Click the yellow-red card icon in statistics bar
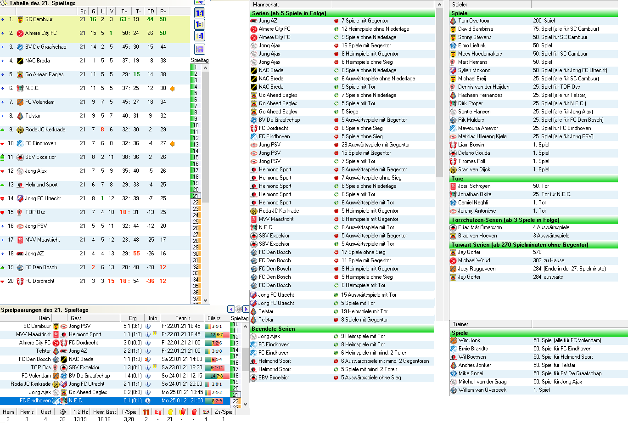628x423 pixels. point(182,412)
